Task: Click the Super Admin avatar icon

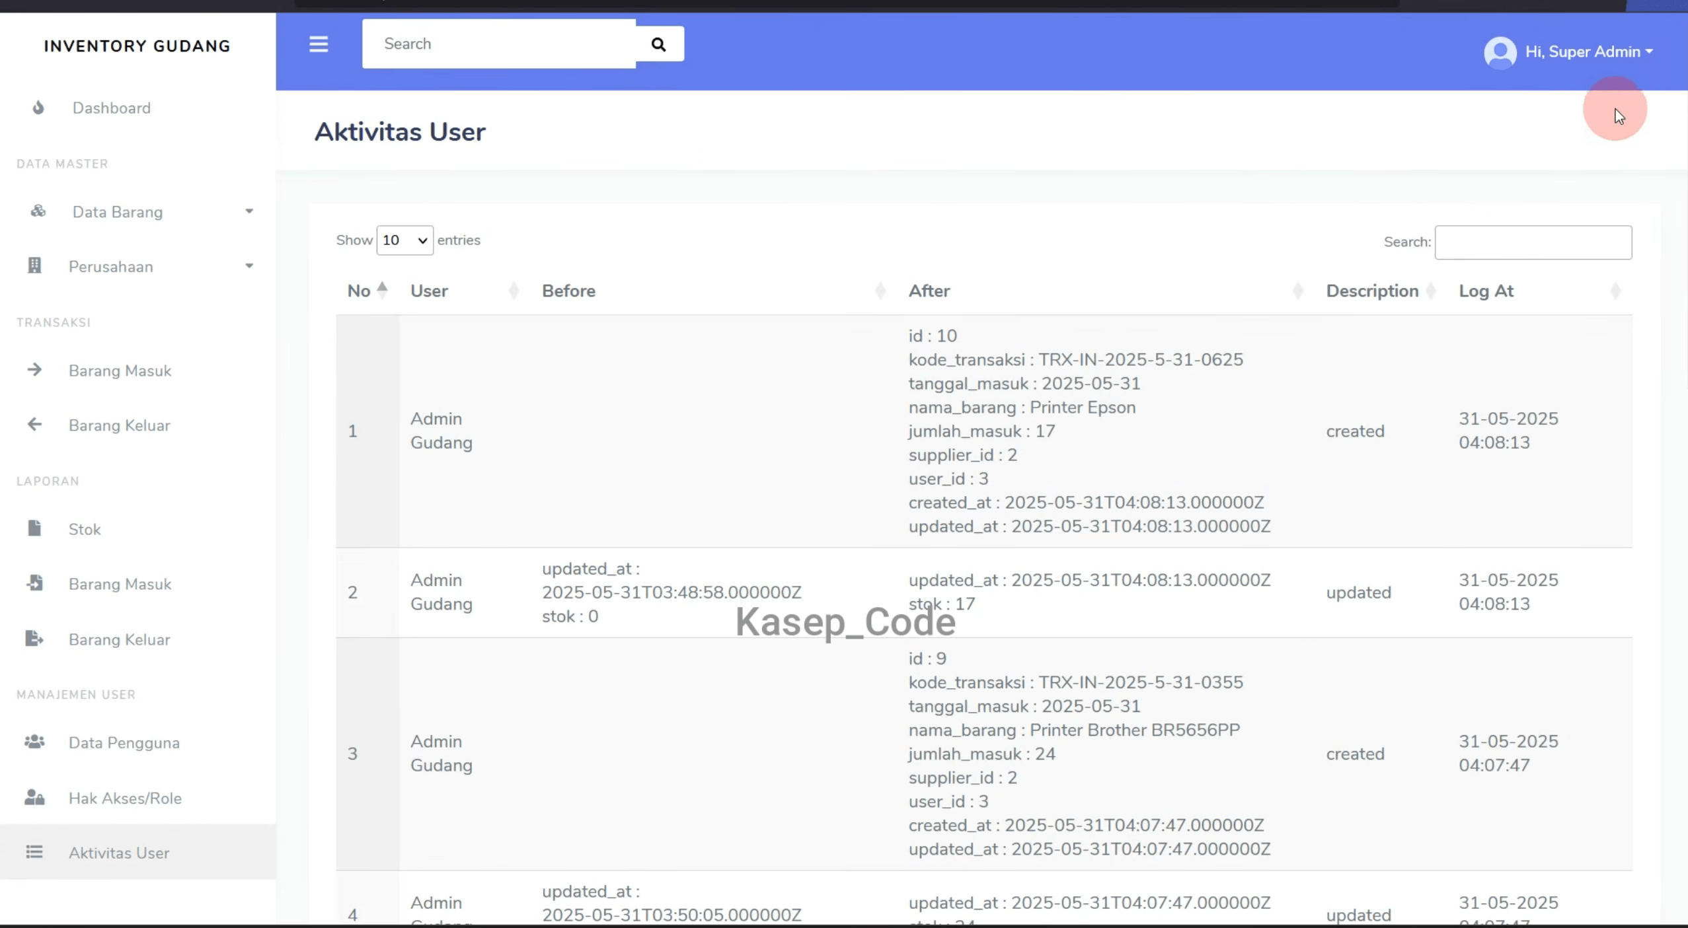Action: (x=1500, y=52)
